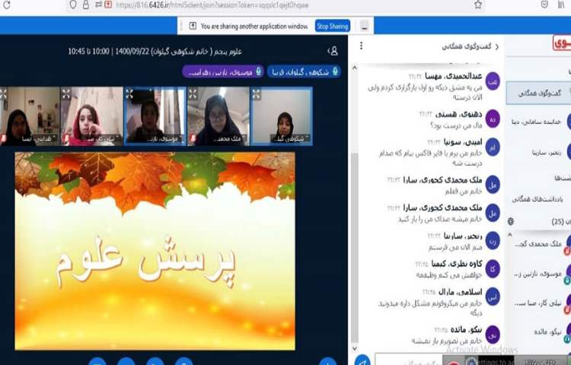This screenshot has width=571, height=365.
Task: Reload the page with the browser refresh icon
Action: 6,5
